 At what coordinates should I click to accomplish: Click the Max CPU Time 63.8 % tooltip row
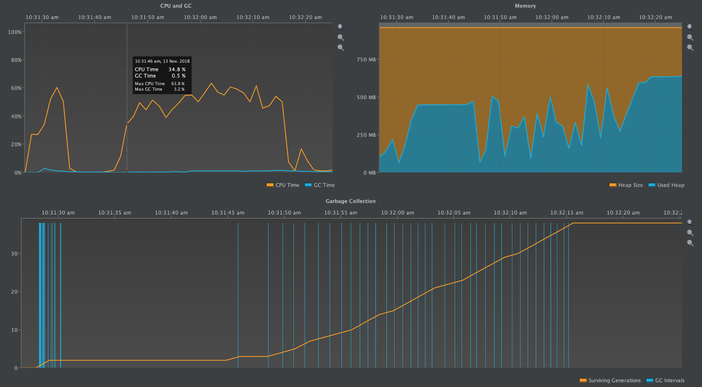(160, 84)
